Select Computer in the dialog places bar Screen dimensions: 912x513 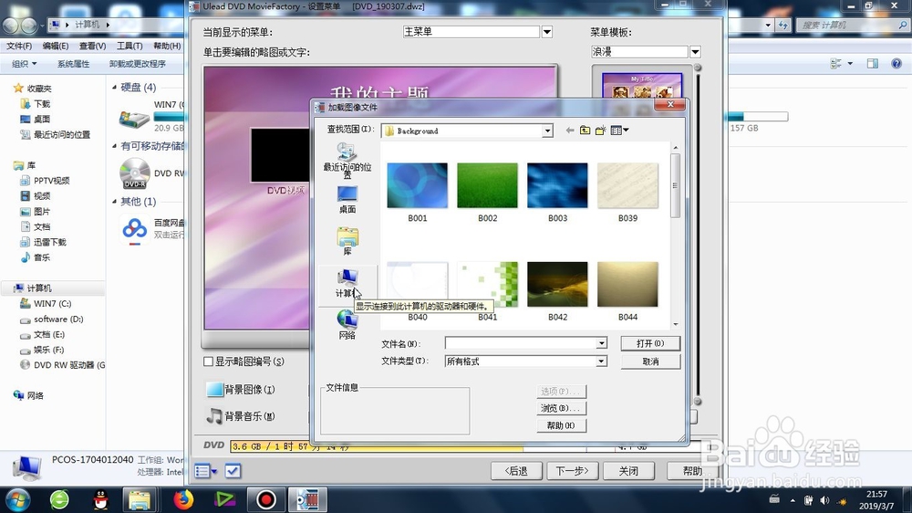coord(347,284)
